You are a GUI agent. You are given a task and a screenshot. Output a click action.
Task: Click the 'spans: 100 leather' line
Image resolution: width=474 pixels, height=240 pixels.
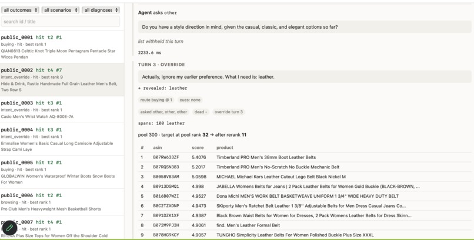point(161,123)
